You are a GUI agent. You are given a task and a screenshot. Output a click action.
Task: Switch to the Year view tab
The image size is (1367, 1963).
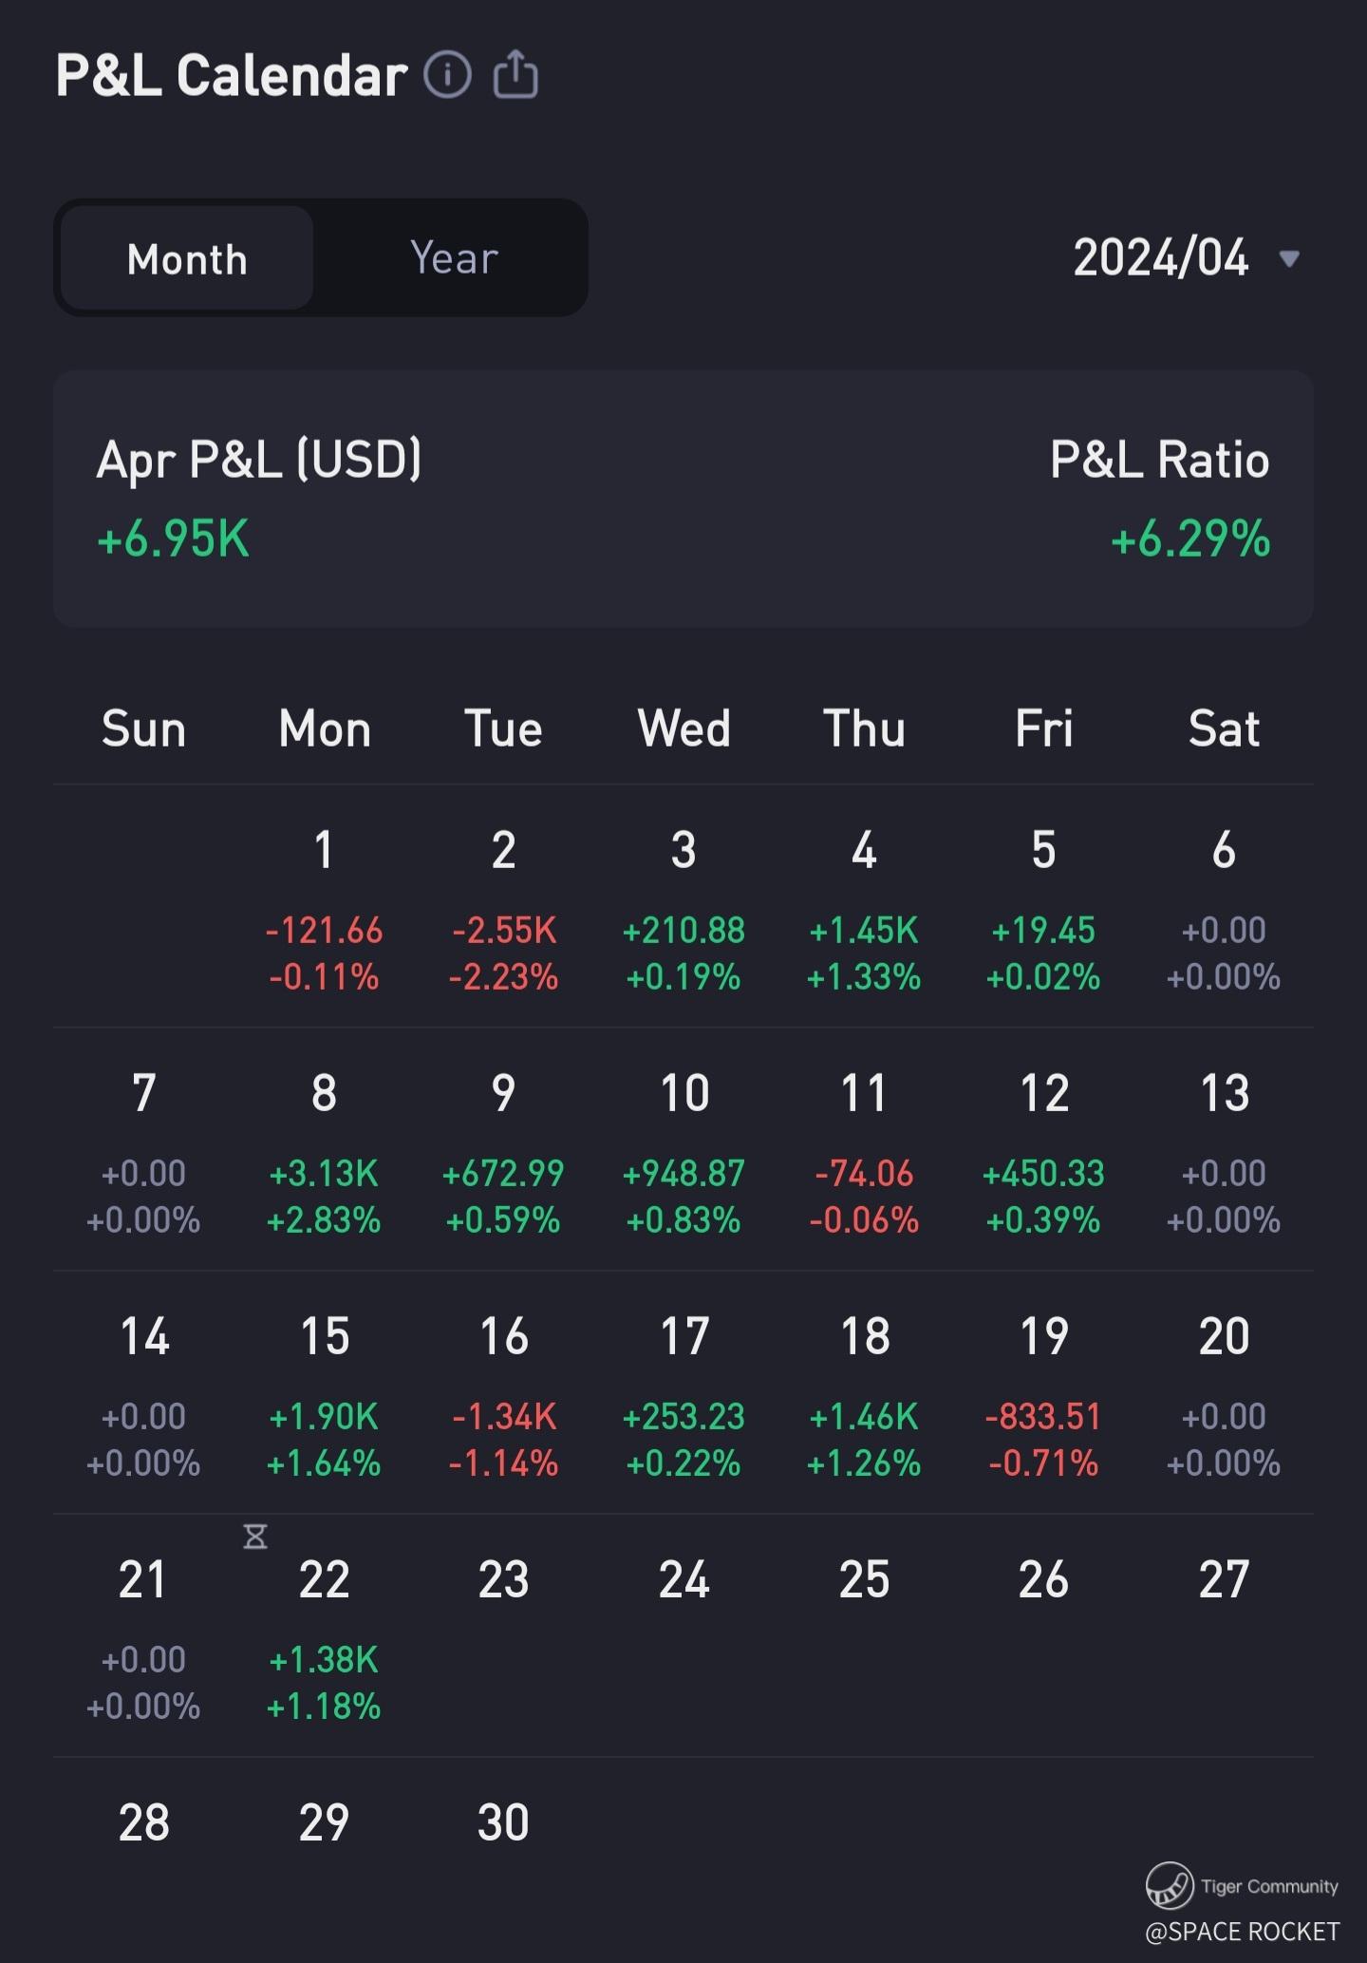pyautogui.click(x=454, y=258)
